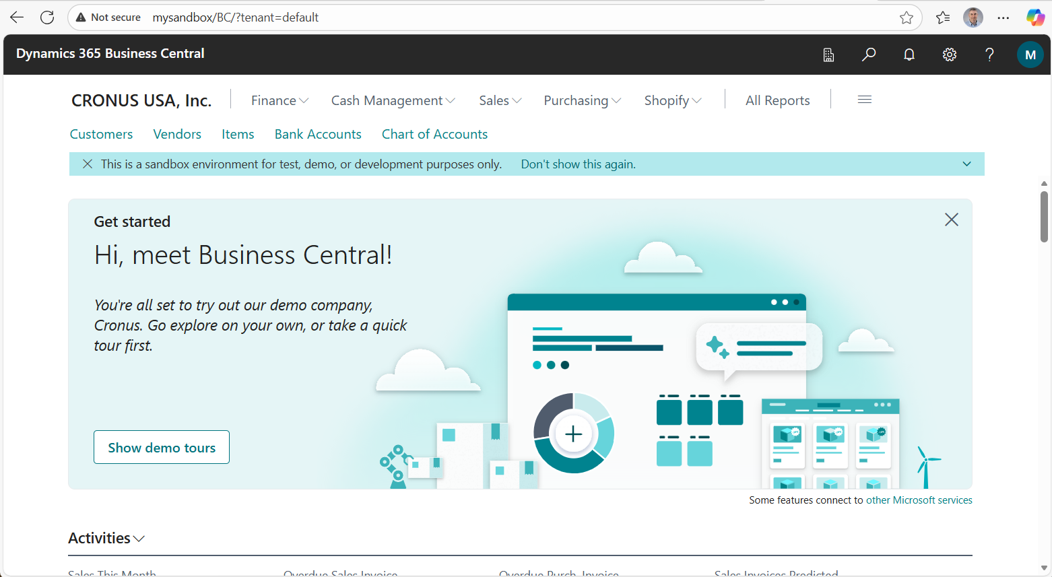Show more navigation with hamburger icon
The image size is (1052, 577).
(865, 100)
